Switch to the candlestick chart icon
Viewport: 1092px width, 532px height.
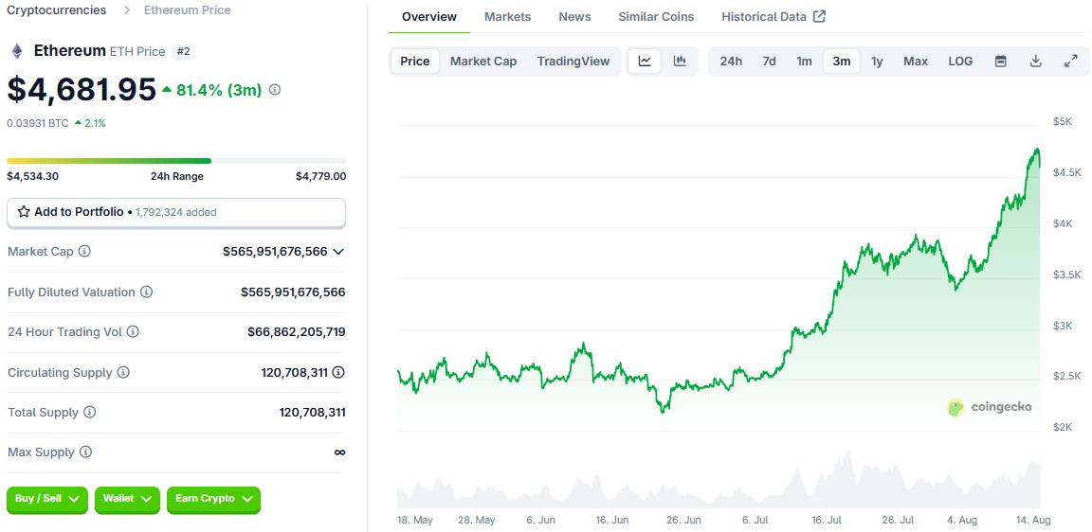click(x=680, y=62)
